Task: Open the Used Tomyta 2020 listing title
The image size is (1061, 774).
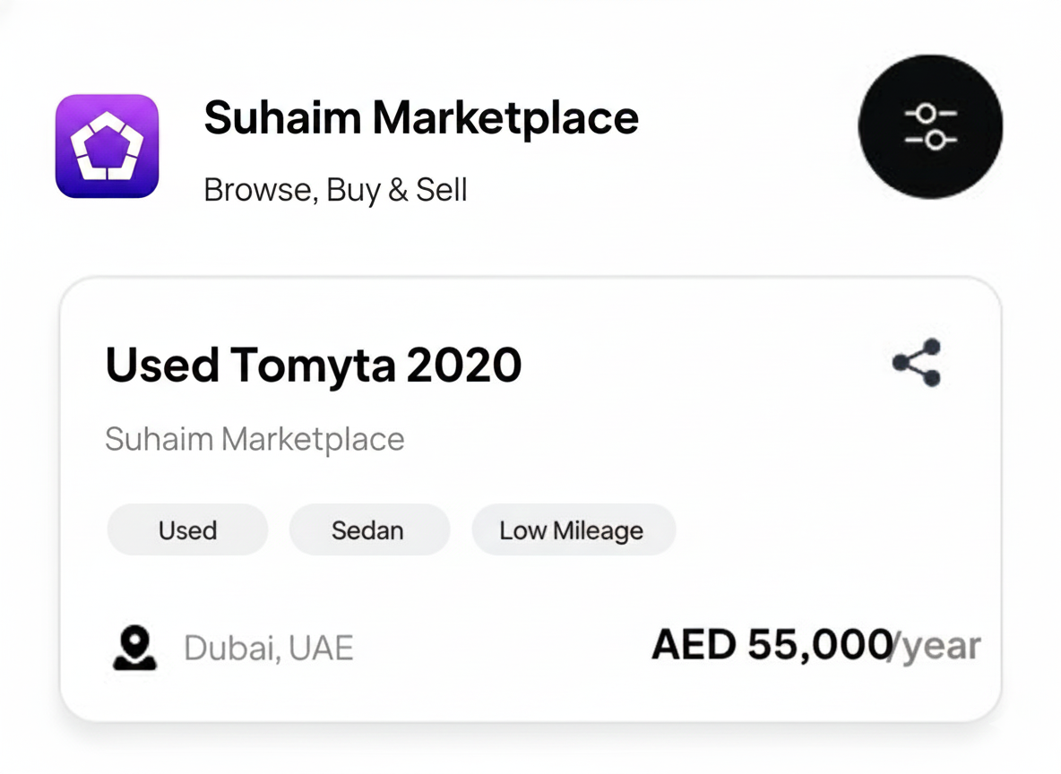Action: pos(314,365)
